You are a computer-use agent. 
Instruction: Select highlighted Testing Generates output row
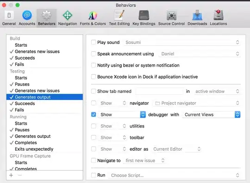click(x=44, y=97)
